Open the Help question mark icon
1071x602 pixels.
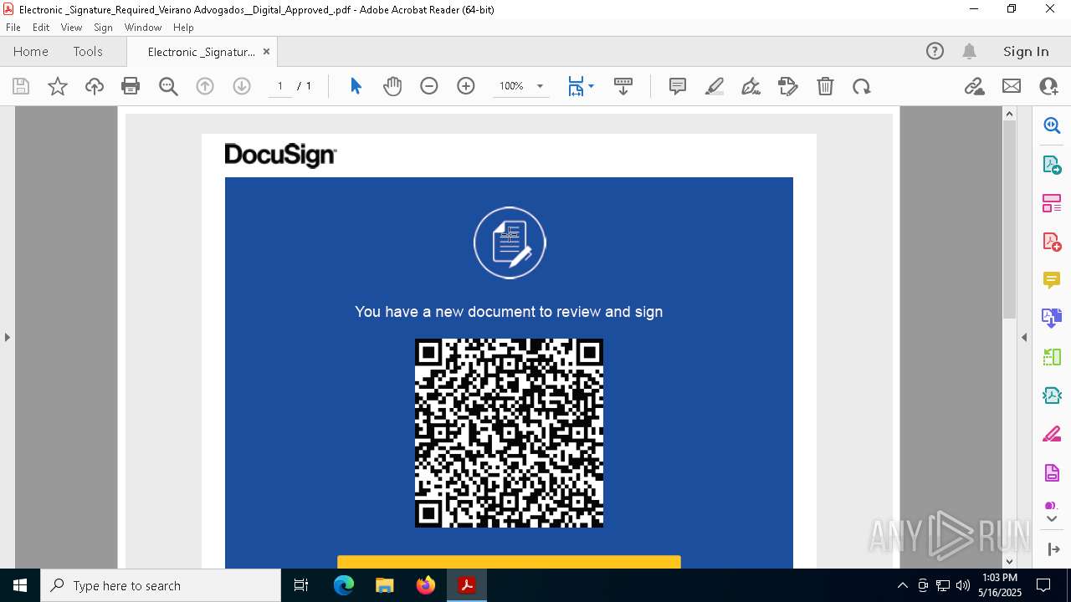click(x=935, y=51)
